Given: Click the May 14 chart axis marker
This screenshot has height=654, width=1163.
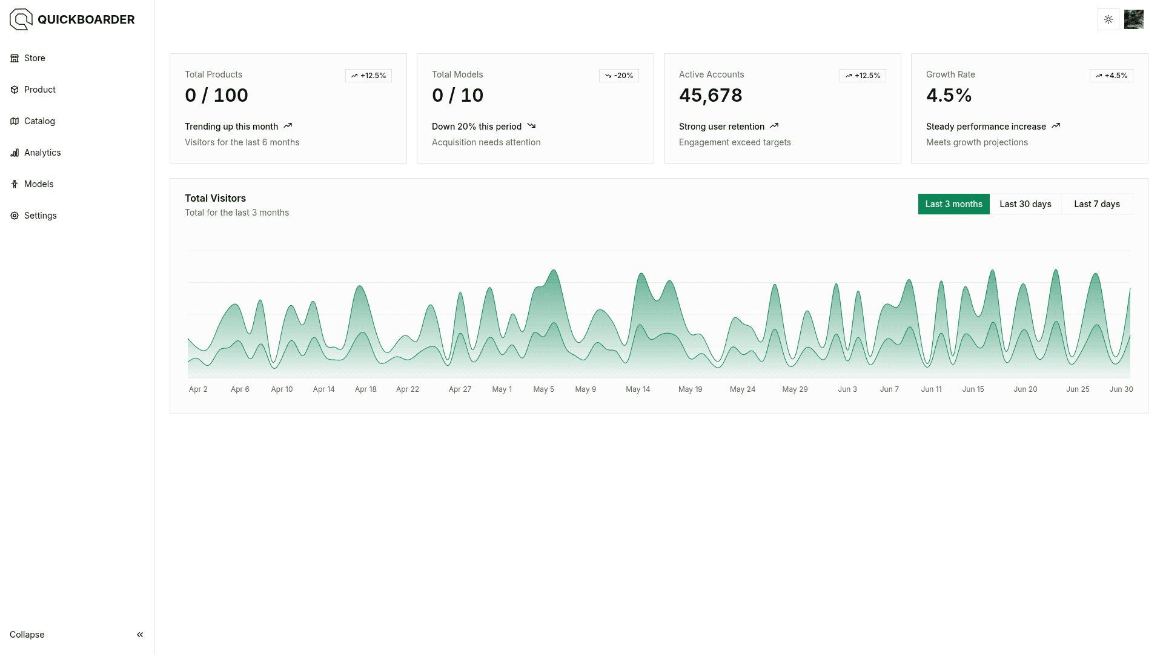Looking at the screenshot, I should click(x=637, y=389).
